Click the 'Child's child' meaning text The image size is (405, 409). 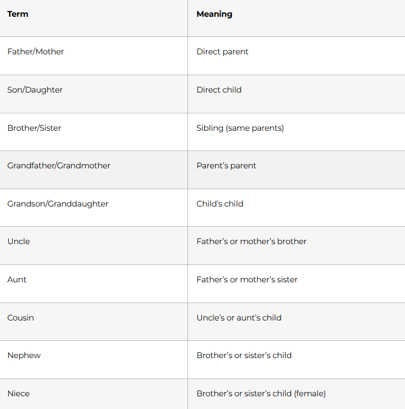pyautogui.click(x=220, y=204)
